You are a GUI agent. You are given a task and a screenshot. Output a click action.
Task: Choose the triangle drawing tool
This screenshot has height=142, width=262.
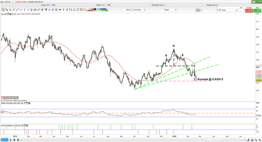74,10
